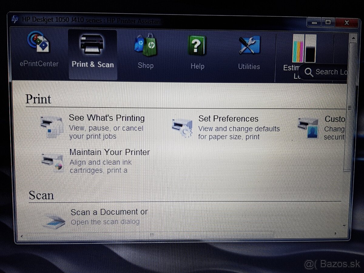The height and width of the screenshot is (273, 364).
Task: Open See What's Printing
Action: click(x=107, y=118)
